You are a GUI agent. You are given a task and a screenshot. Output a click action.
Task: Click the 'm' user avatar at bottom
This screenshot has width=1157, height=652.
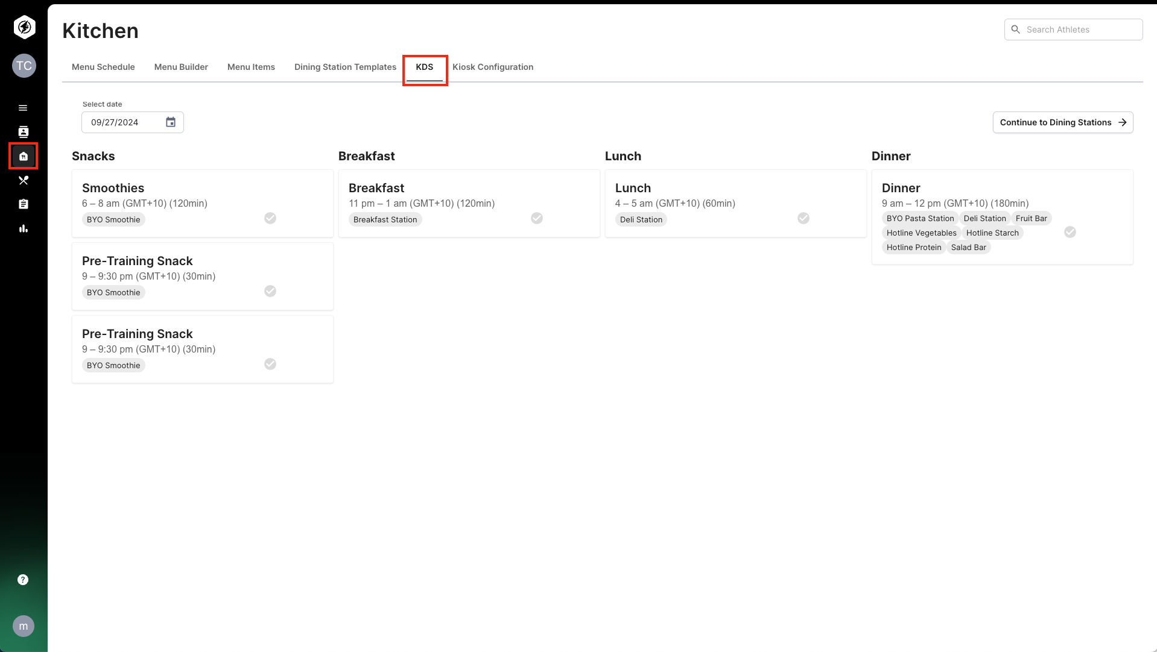24,626
